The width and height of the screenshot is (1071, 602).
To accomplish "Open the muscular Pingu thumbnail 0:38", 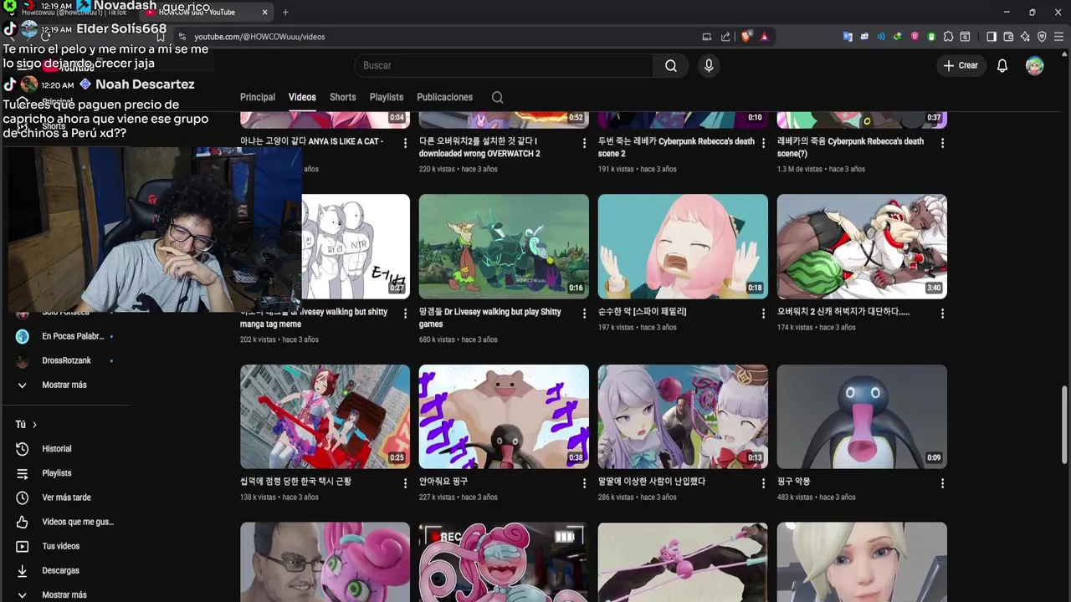I will 504,416.
